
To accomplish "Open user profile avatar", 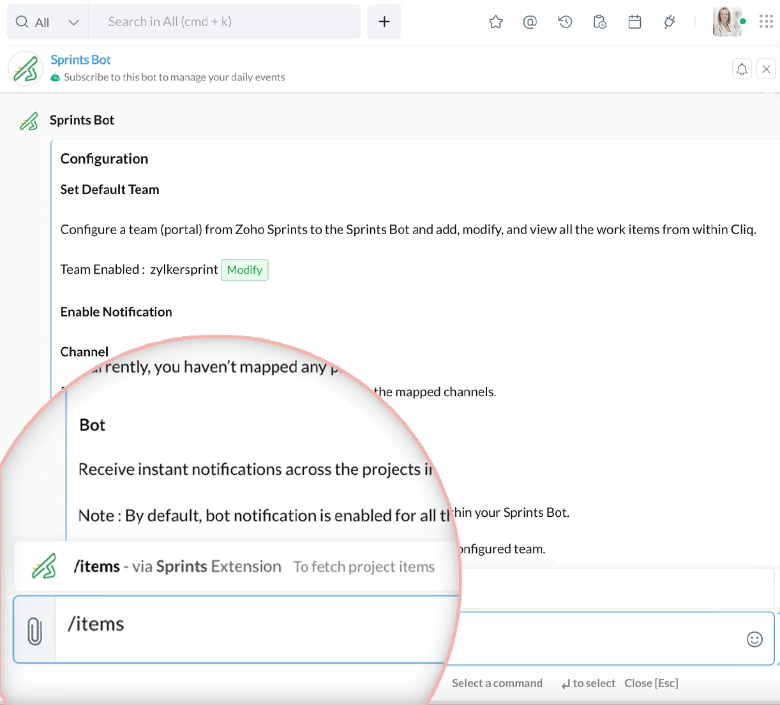I will [727, 22].
